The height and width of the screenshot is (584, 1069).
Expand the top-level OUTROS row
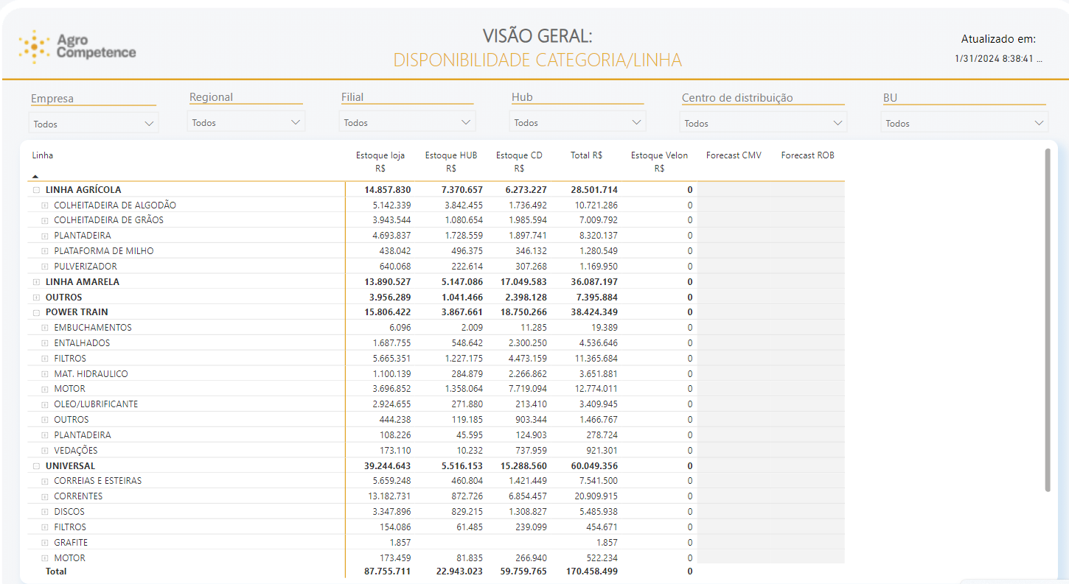click(x=36, y=298)
